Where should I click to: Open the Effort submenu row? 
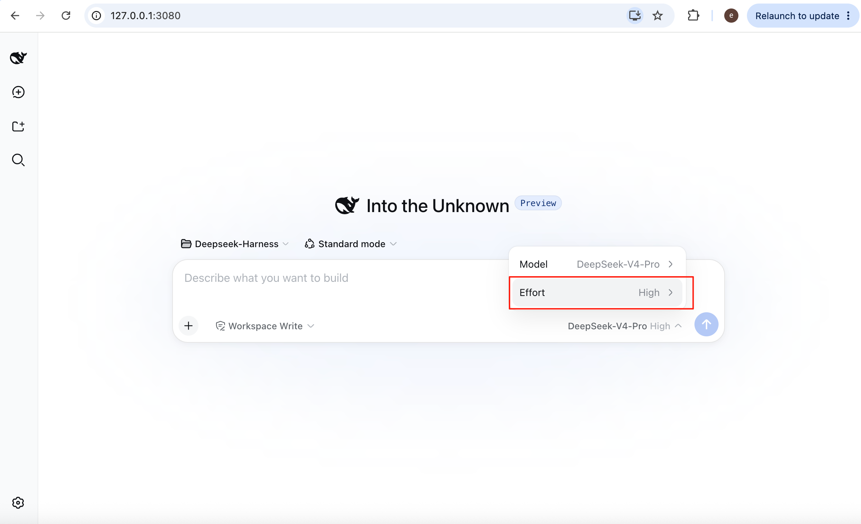(597, 292)
